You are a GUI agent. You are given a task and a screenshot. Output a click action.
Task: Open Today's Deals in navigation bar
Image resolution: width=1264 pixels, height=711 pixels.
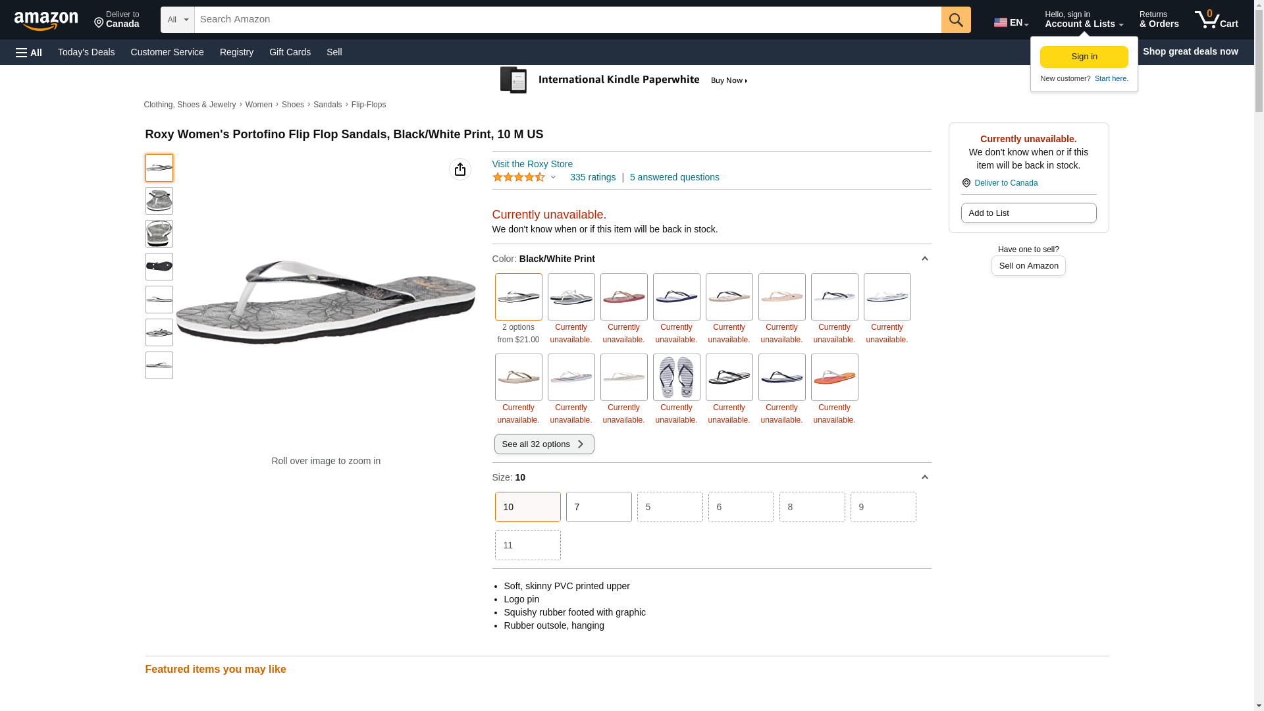click(86, 52)
